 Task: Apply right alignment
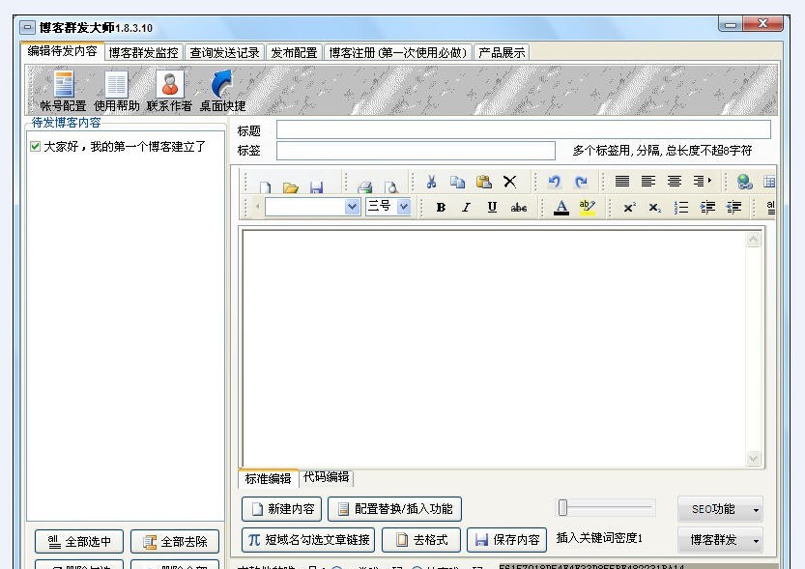coord(700,181)
